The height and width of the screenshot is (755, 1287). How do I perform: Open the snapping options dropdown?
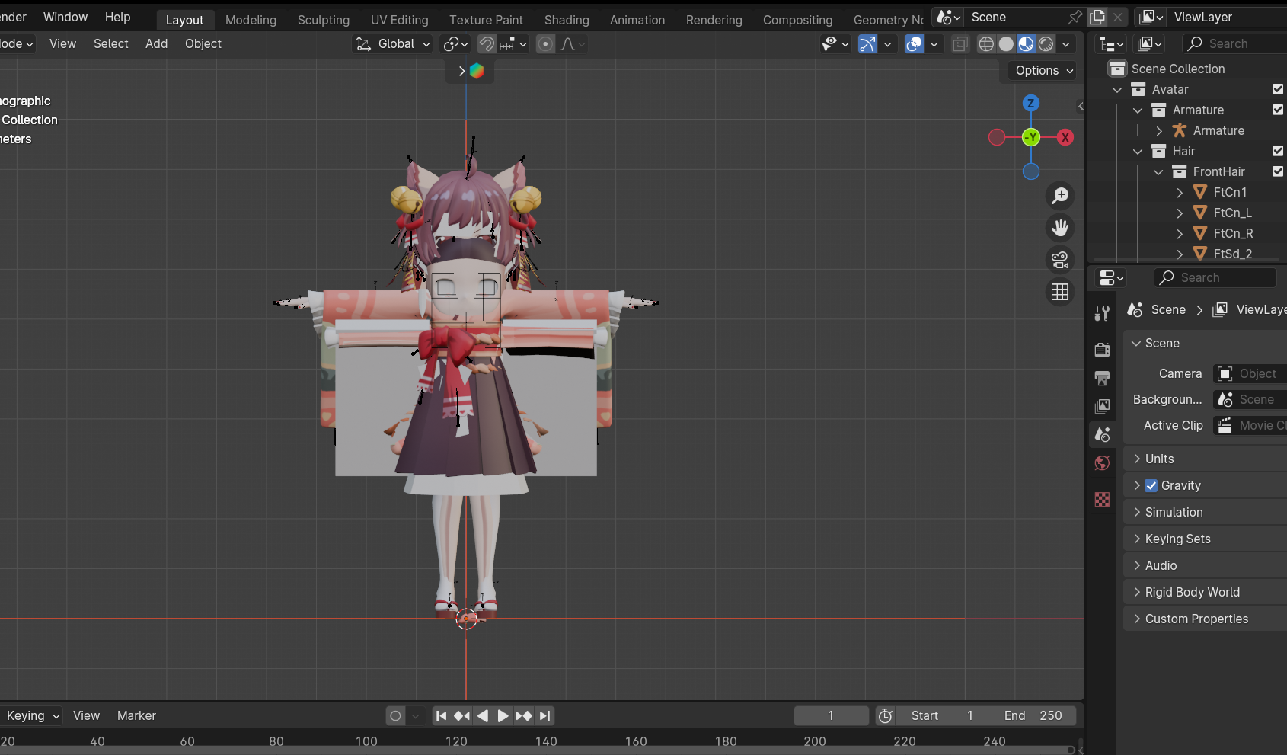pyautogui.click(x=513, y=44)
